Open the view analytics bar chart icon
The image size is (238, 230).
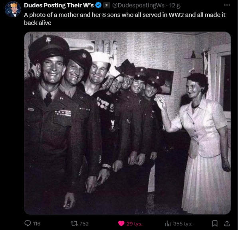click(x=168, y=224)
